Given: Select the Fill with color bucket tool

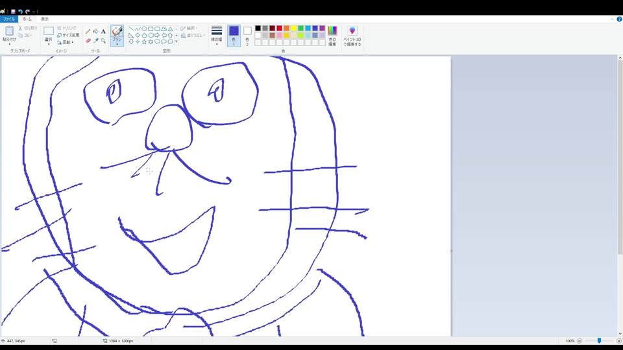Looking at the screenshot, I should coord(96,31).
